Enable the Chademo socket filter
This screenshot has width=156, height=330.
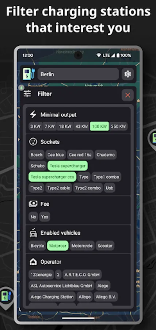click(x=106, y=155)
